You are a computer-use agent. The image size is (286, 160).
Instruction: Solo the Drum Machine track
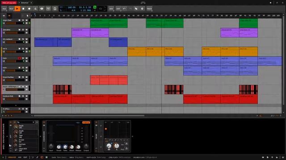pos(23,77)
